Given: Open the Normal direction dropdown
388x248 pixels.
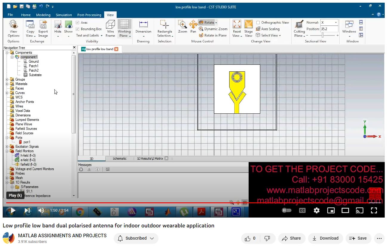Looking at the screenshot, I should 336,23.
